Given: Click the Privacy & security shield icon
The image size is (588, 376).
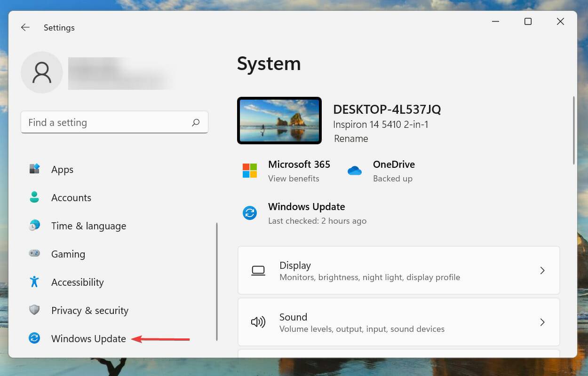Looking at the screenshot, I should (x=34, y=310).
